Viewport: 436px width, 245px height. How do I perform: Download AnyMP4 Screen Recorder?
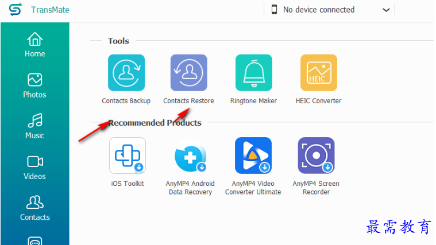tap(316, 155)
